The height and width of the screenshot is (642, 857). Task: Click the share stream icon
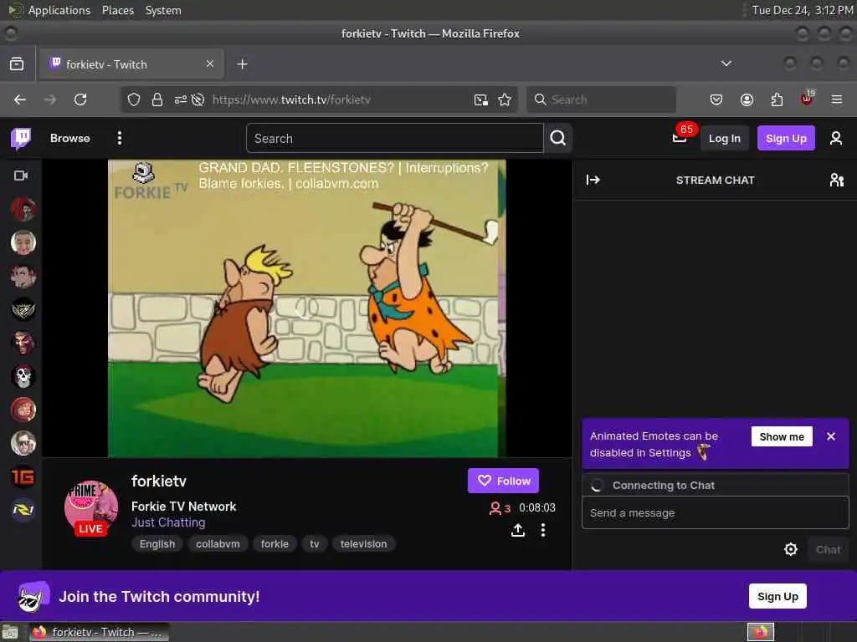[517, 530]
